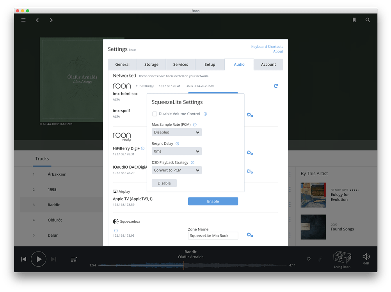Click the volume speaker icon
This screenshot has width=391, height=292.
click(366, 257)
